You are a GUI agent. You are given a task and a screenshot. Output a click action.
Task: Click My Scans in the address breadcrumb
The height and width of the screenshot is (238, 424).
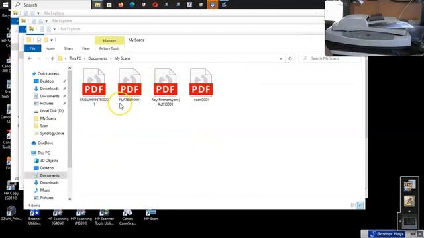click(122, 58)
